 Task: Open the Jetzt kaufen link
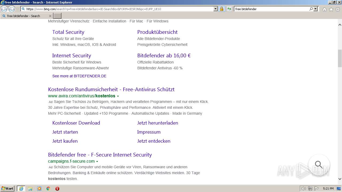65,141
